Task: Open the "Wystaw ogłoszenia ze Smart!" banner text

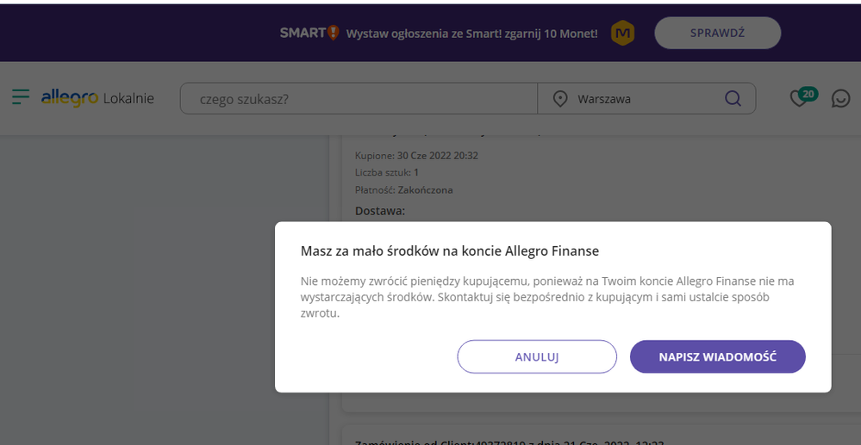Action: (x=471, y=34)
